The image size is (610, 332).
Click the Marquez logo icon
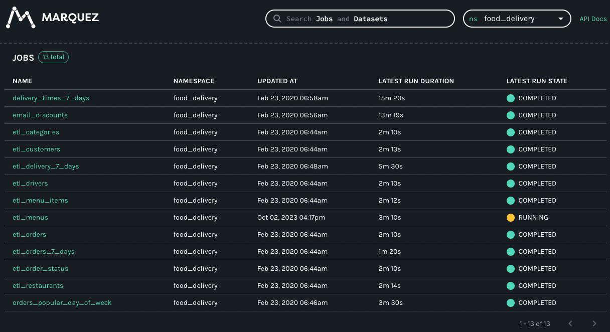click(x=21, y=18)
